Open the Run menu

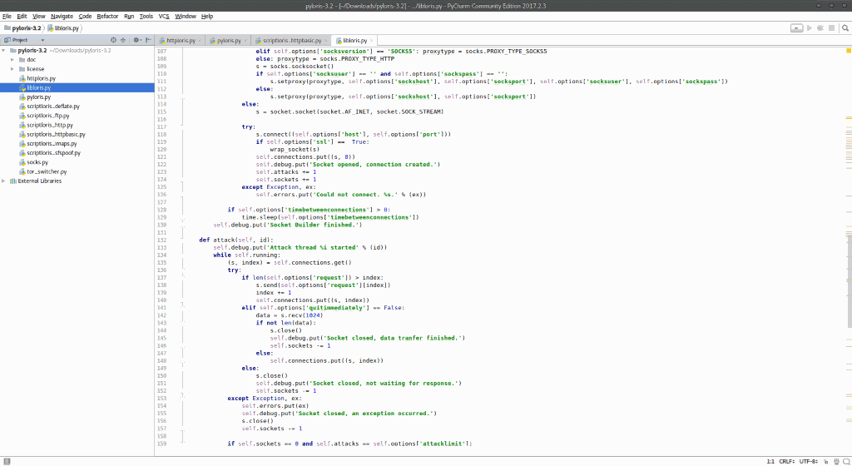click(129, 17)
